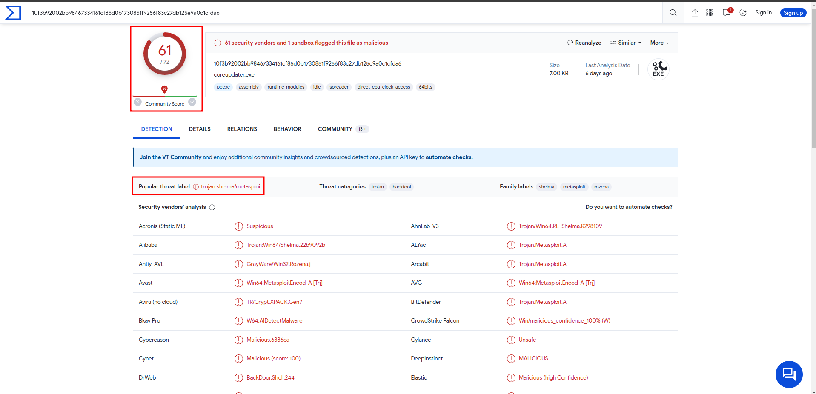Image resolution: width=816 pixels, height=394 pixels.
Task: Vote harmless with community score check button
Action: tap(192, 102)
